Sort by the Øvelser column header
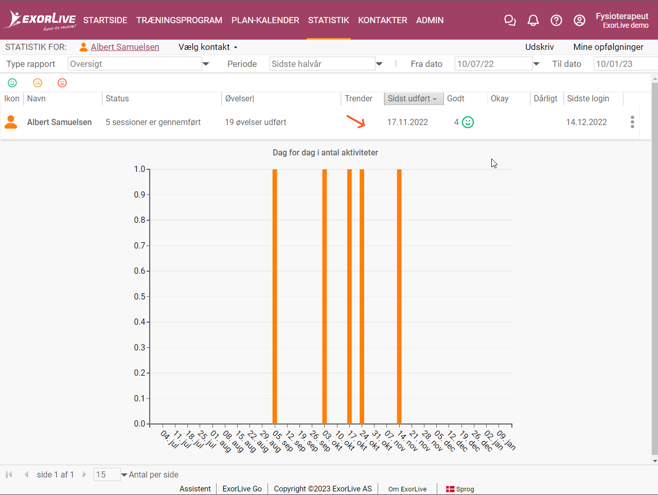 [x=281, y=98]
